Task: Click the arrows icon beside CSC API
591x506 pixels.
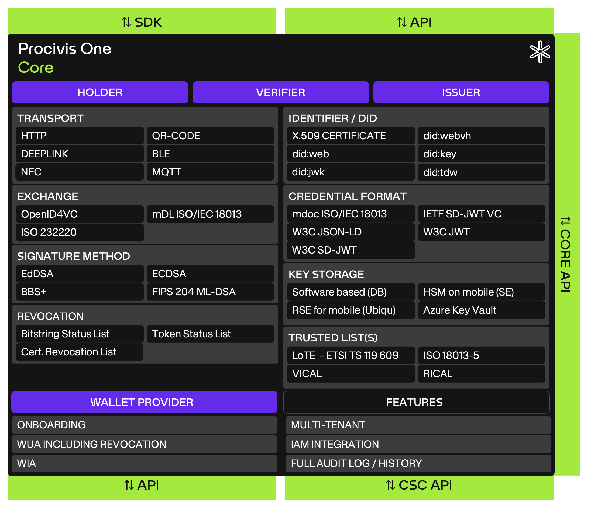Action: point(390,485)
